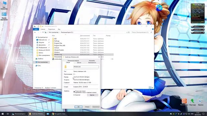Close the Windows.old properties dialog
Viewport: 207px width, 116px height.
coord(99,57)
